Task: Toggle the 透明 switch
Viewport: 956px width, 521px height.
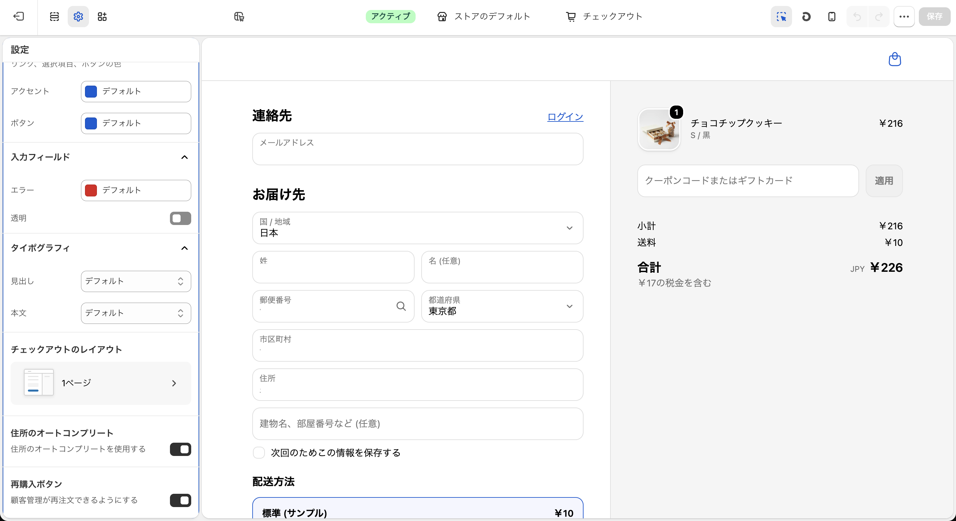Action: point(180,218)
